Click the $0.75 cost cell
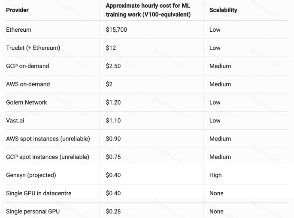Viewport: 294px width, 218px height. coord(113,157)
